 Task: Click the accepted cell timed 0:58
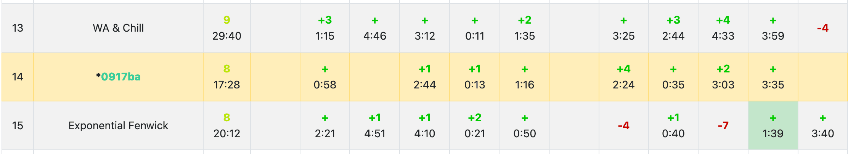[x=325, y=77]
